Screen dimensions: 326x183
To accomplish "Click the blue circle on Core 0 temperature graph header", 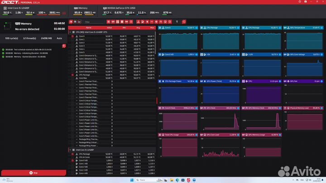I will pyautogui.click(x=197, y=28).
